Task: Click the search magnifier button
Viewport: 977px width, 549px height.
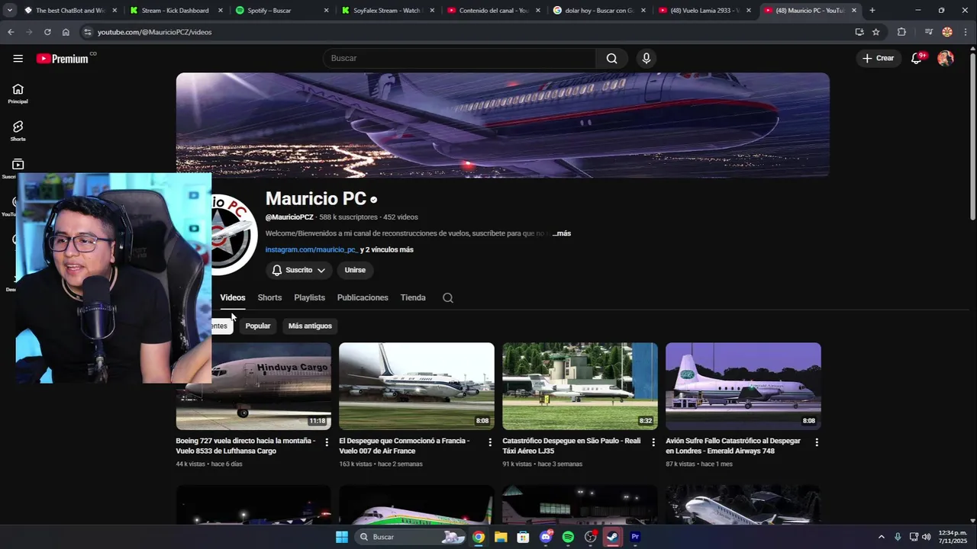Action: [x=611, y=58]
